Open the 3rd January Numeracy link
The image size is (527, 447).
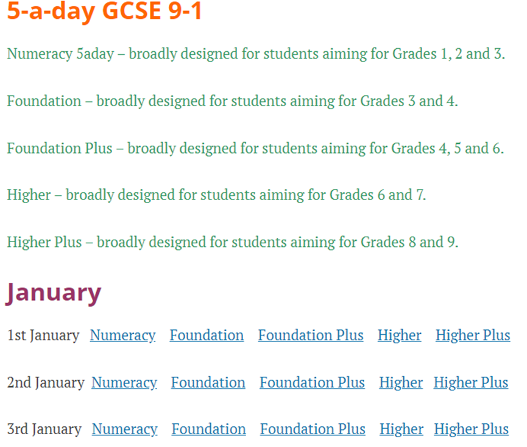(125, 429)
